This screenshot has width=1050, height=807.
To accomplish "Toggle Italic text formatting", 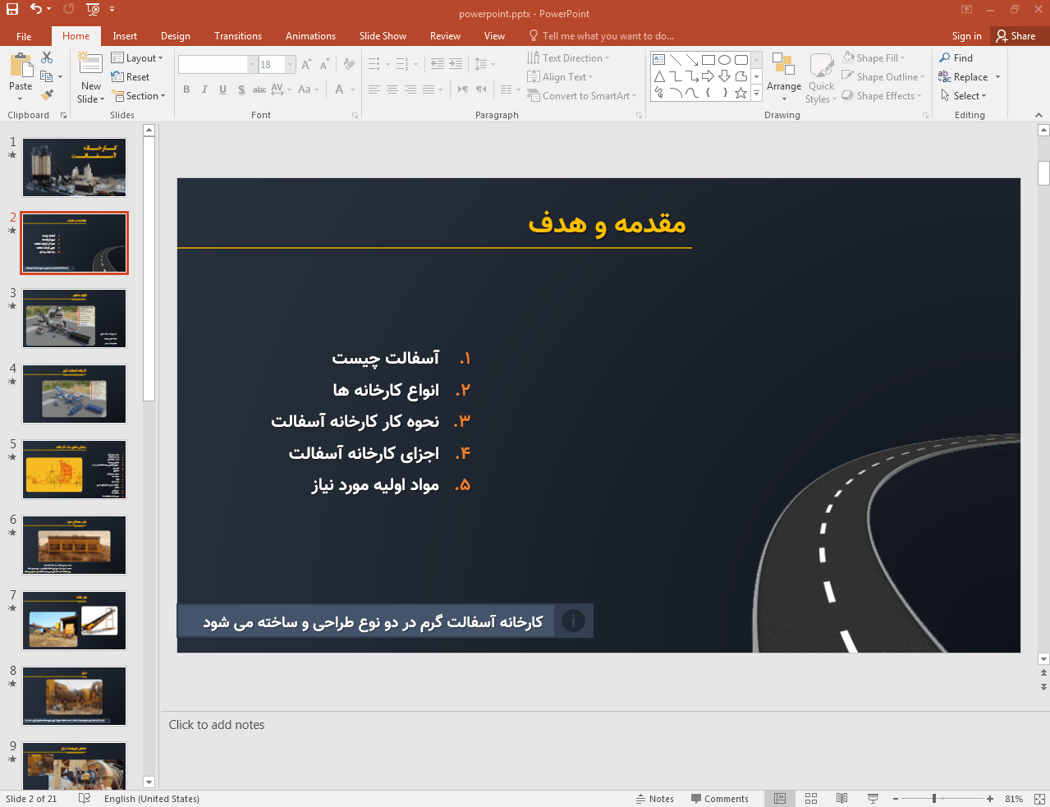I will click(204, 89).
